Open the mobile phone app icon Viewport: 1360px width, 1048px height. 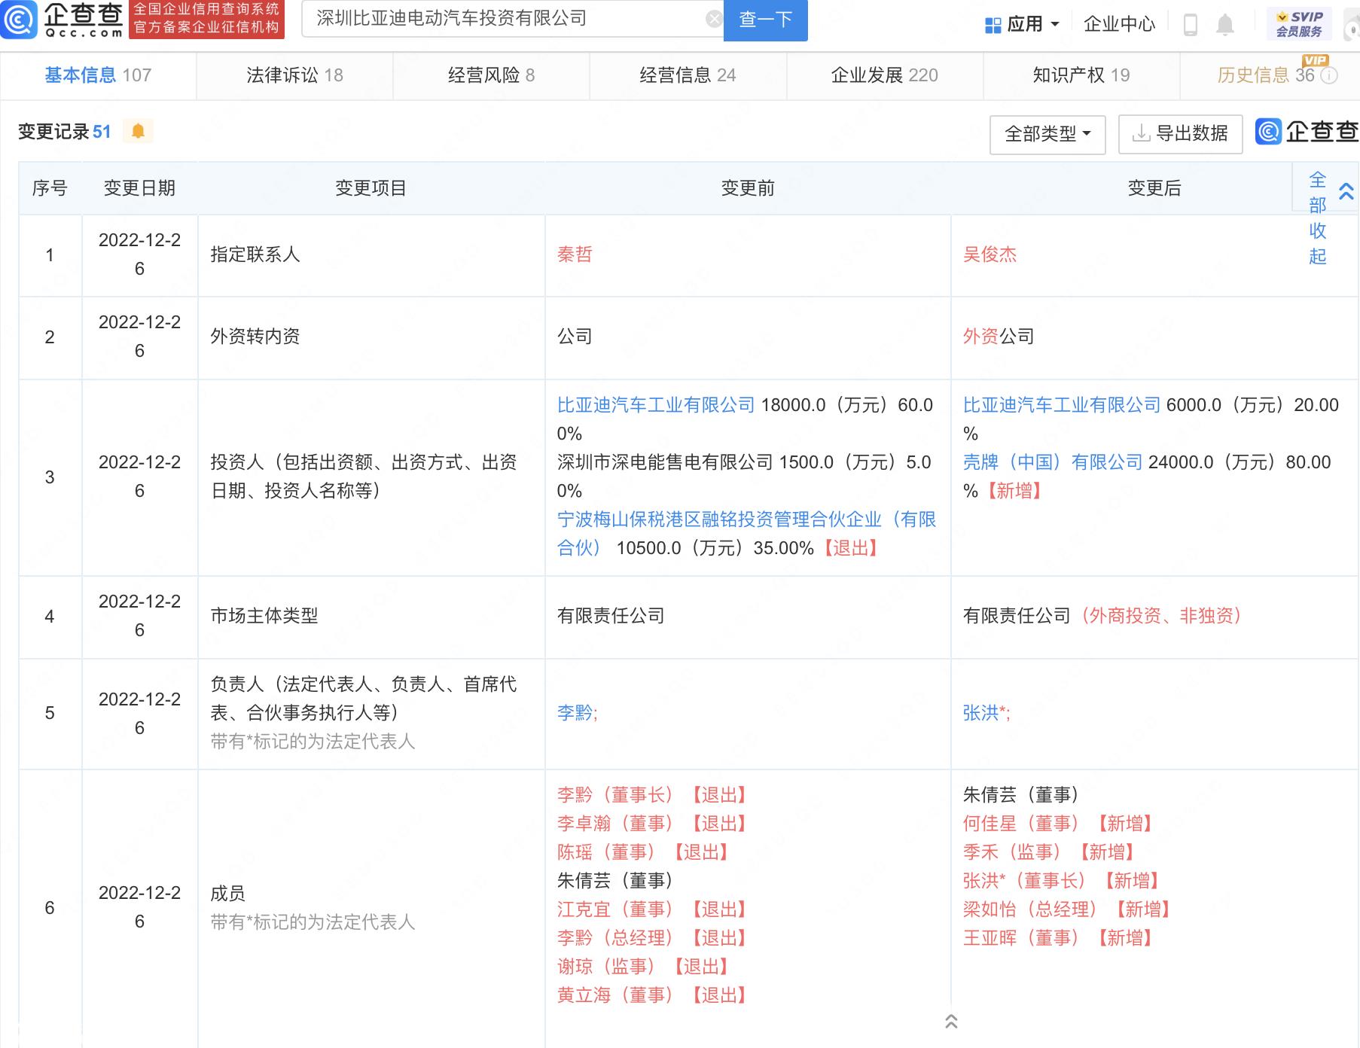click(x=1190, y=25)
